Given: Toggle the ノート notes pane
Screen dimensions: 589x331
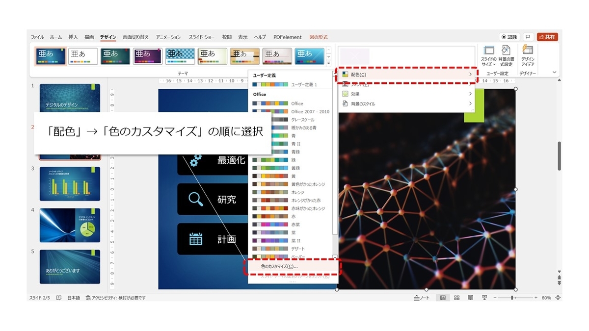Looking at the screenshot, I should (422, 298).
